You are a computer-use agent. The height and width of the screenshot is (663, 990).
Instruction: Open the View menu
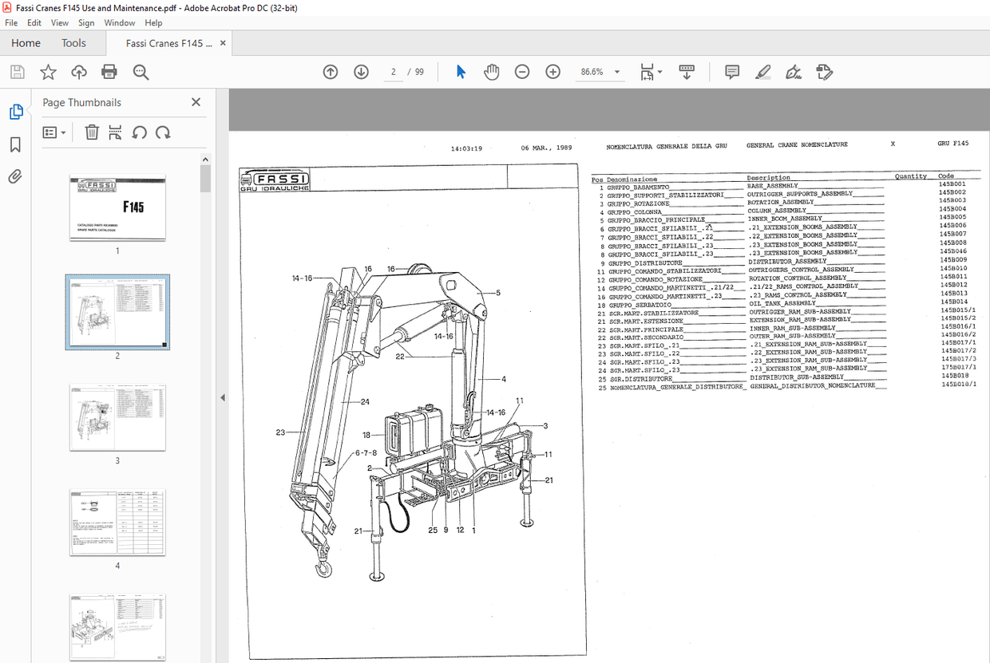(59, 22)
